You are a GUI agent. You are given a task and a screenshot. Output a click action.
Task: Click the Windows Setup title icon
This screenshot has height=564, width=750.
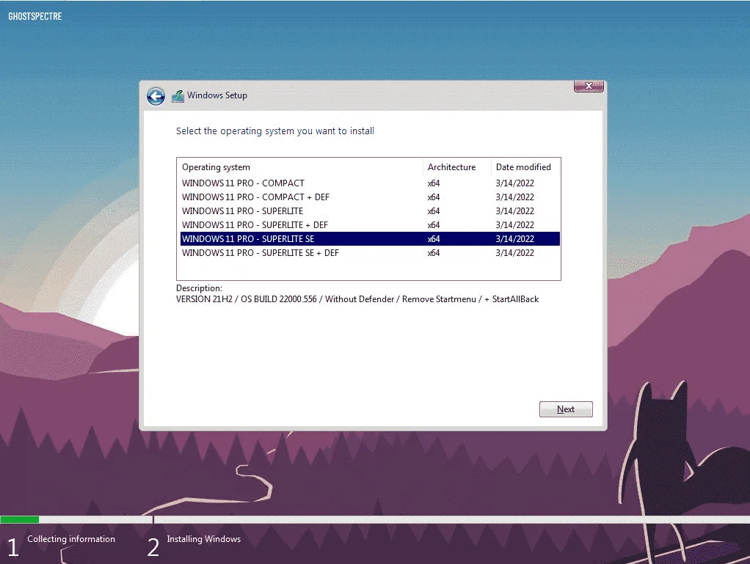point(178,95)
